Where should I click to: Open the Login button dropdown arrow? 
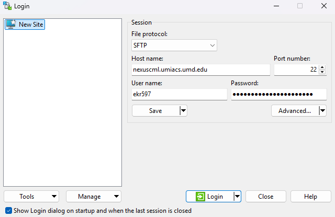coord(237,197)
